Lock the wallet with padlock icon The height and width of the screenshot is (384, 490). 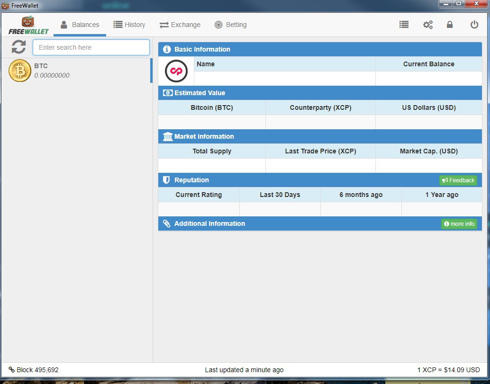[x=450, y=25]
